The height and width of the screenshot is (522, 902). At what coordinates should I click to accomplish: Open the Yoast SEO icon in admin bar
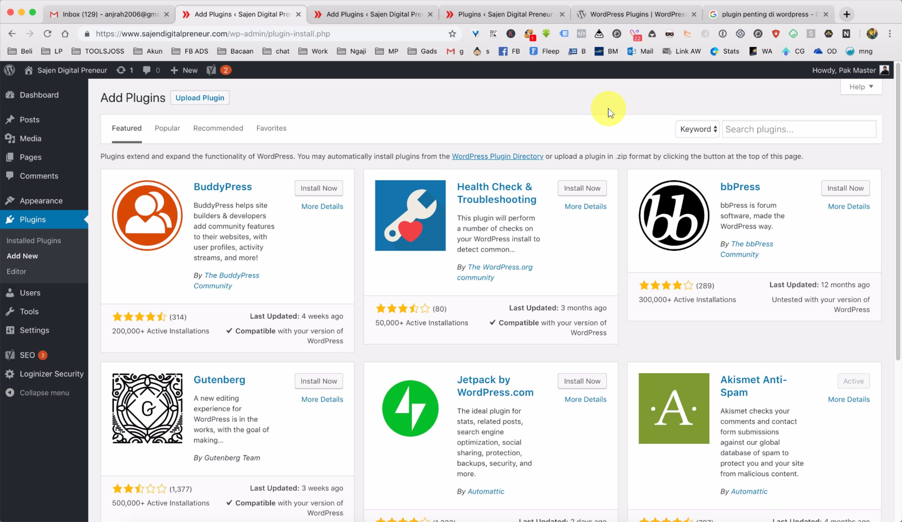click(x=211, y=70)
